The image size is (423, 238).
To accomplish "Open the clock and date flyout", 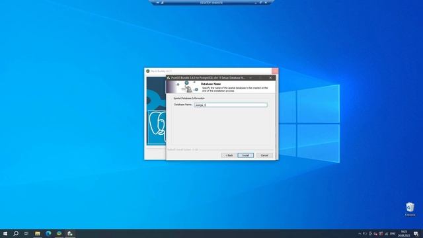I will [404, 233].
